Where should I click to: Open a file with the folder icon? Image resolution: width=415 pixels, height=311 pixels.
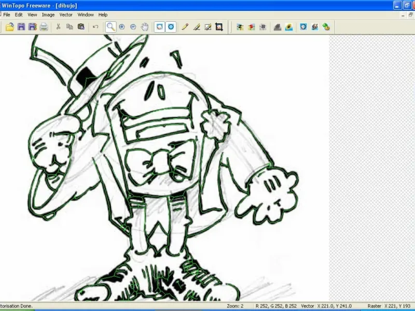click(x=10, y=27)
